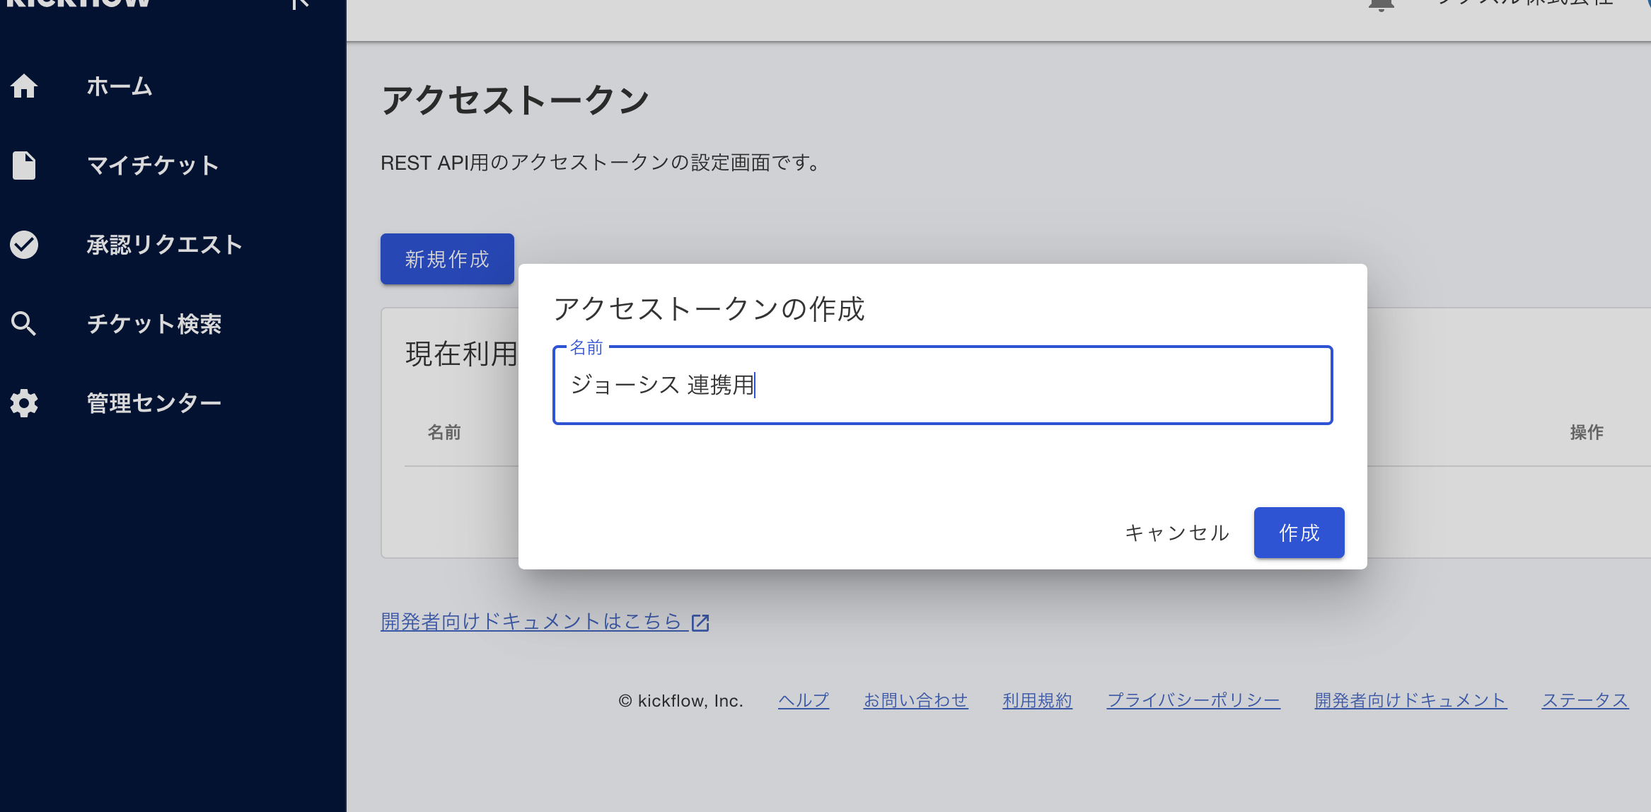Screen dimensions: 1651x812
Task: Open the プライバシーポリシー footer link
Action: [1193, 700]
